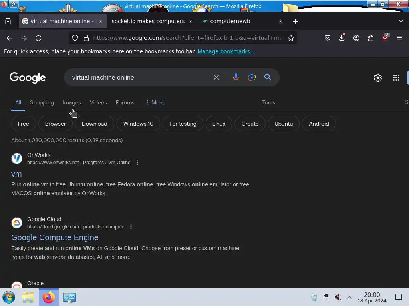Open the clock showing 18 Apr 2024
This screenshot has width=409, height=306.
(x=372, y=297)
